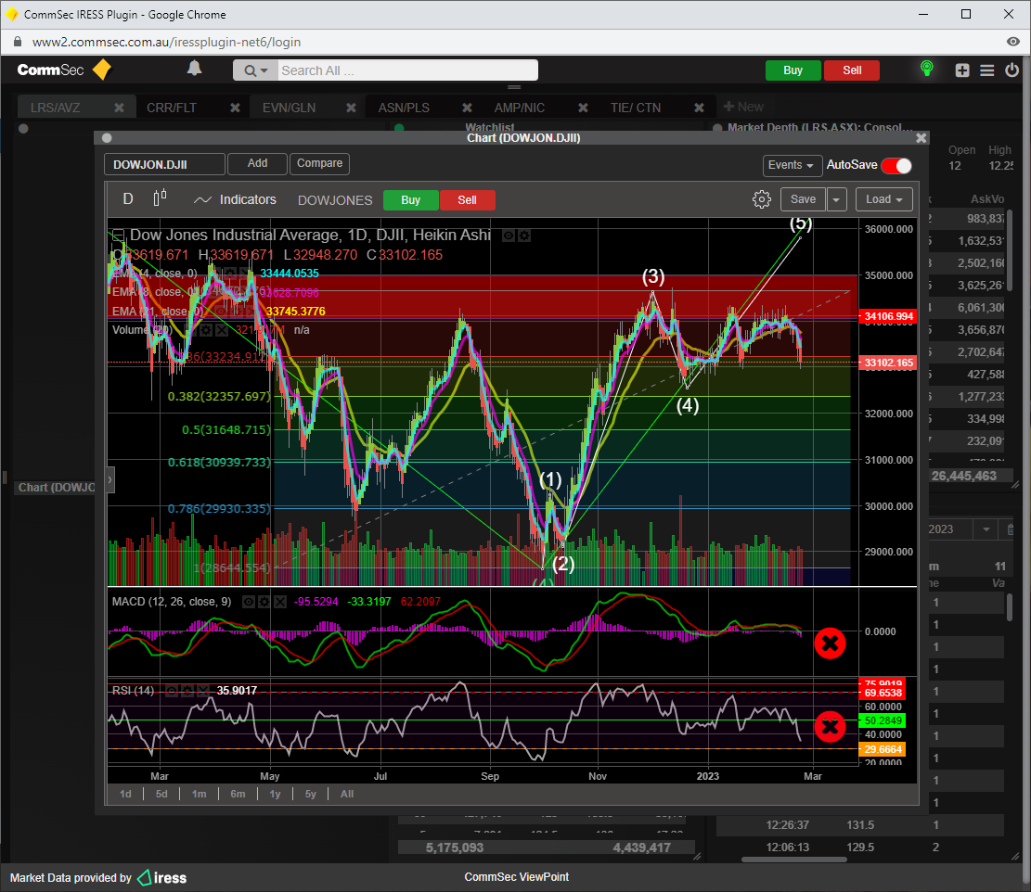Screen dimensions: 1031x892
Task: Delete MACD indicator via small X
Action: click(280, 602)
